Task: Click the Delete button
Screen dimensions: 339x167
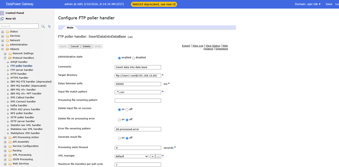Action: point(86,46)
